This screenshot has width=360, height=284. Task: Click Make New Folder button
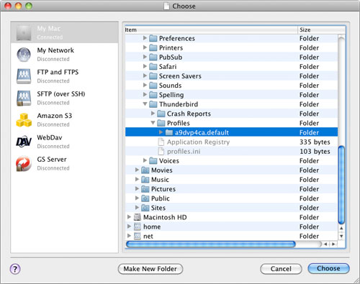click(150, 269)
